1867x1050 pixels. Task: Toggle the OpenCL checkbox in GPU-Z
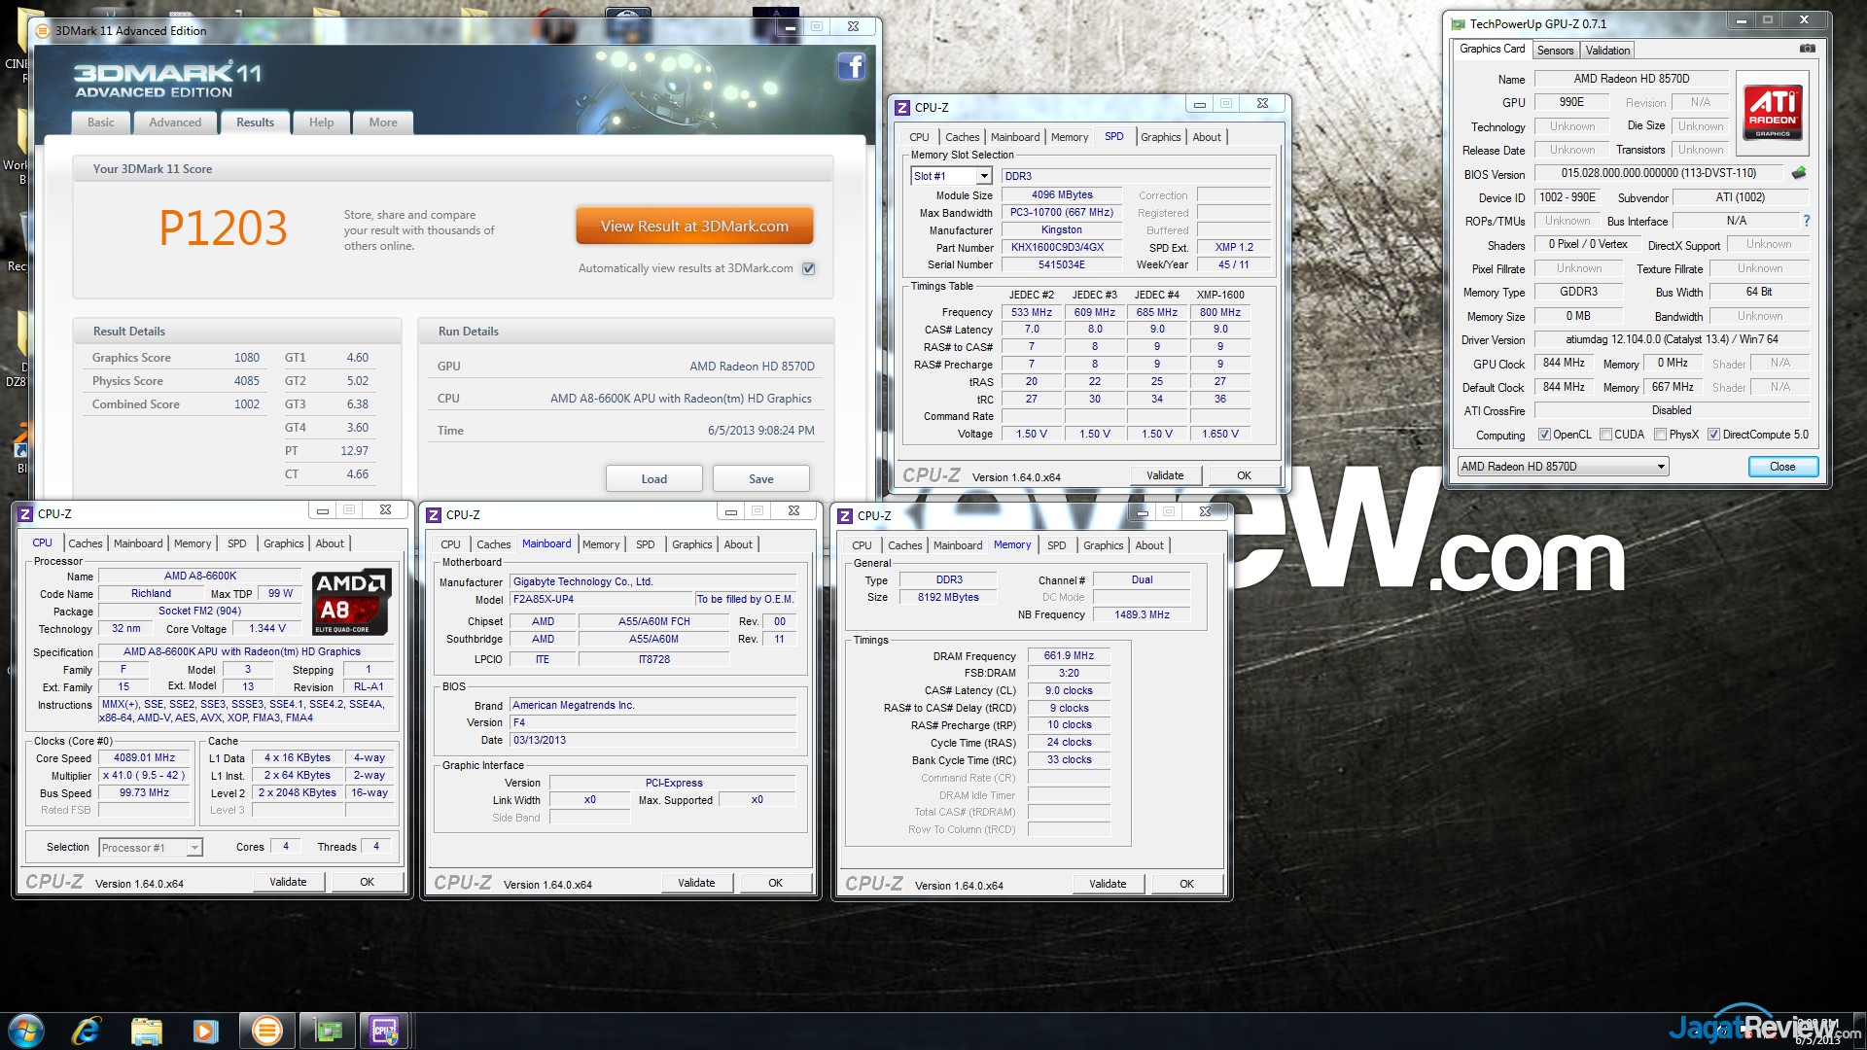1543,435
